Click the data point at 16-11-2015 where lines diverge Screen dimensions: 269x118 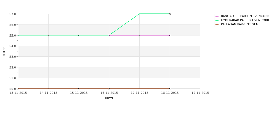point(109,35)
